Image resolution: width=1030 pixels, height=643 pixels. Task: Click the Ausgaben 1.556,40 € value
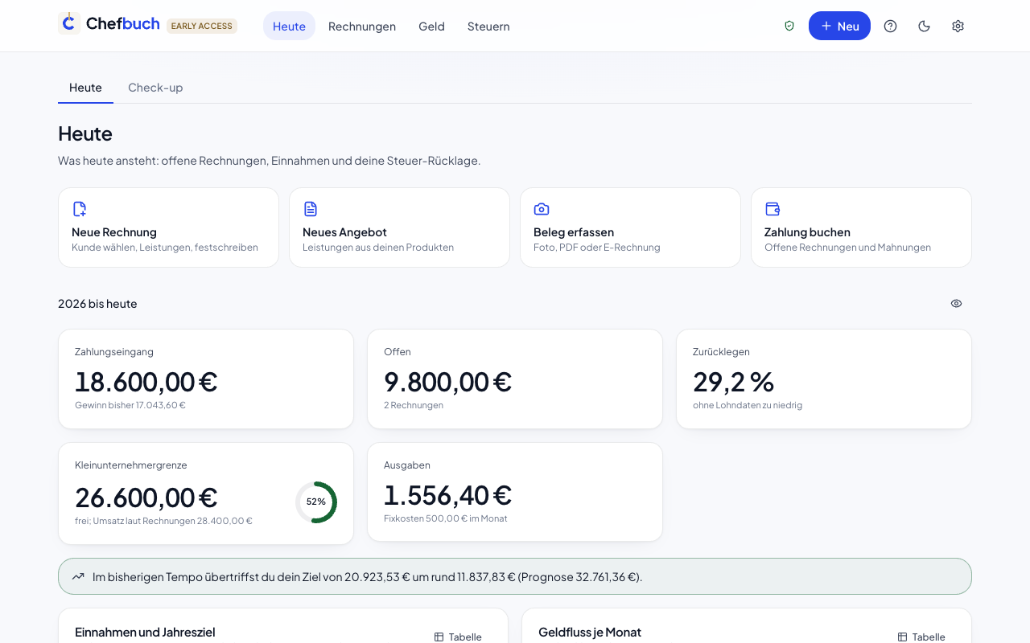click(447, 494)
